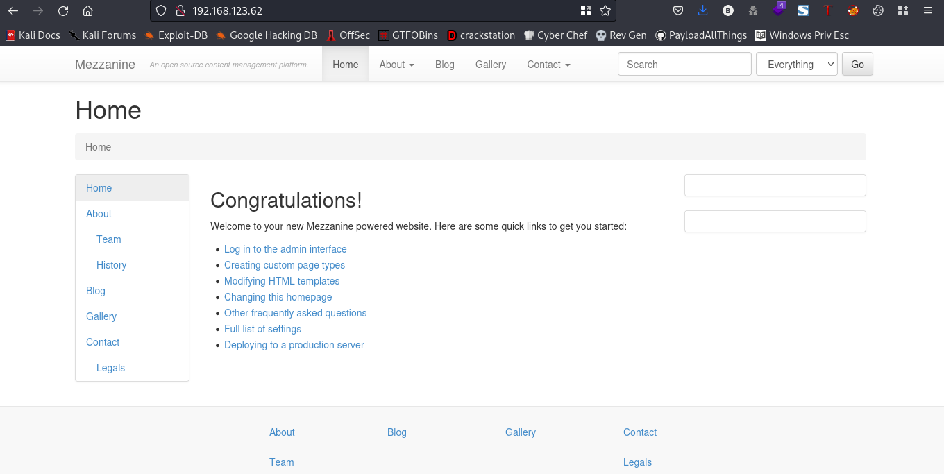The width and height of the screenshot is (944, 474).
Task: Open the Google Hacking DB bookmark
Action: pos(267,35)
